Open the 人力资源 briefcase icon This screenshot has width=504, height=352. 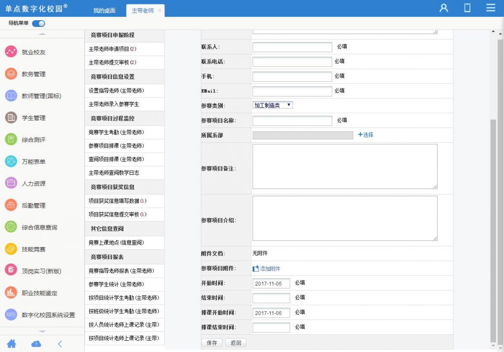[x=11, y=183]
